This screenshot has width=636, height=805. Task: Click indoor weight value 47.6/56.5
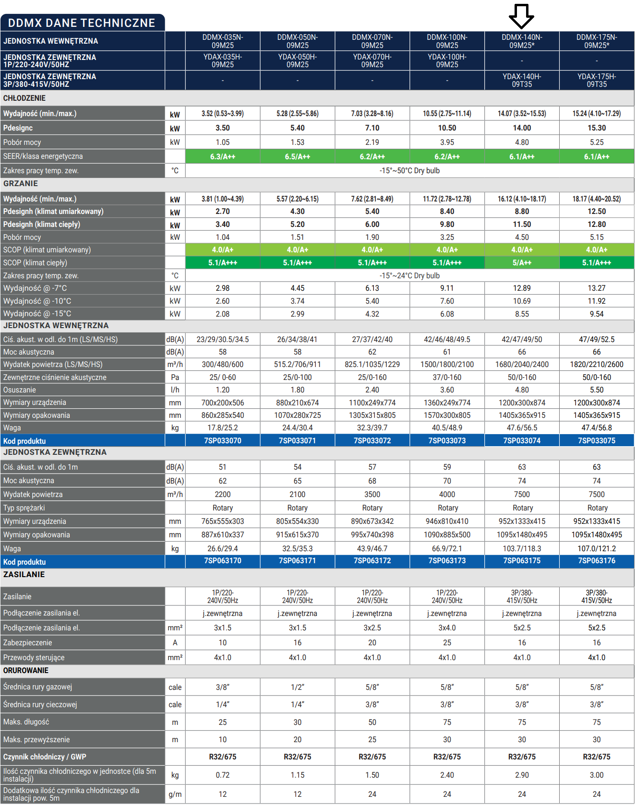[522, 428]
